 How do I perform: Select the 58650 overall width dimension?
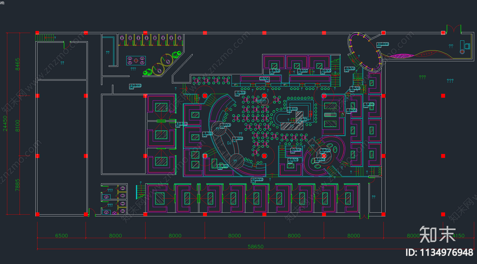coord(255,246)
